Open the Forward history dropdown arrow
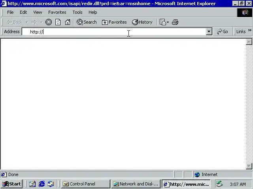253x189 pixels. pyautogui.click(x=41, y=22)
